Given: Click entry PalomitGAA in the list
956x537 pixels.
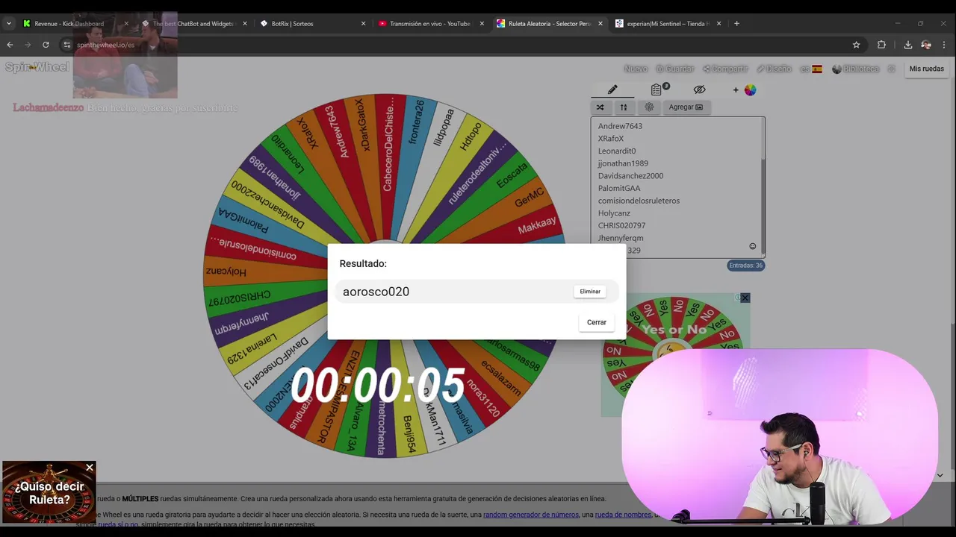Looking at the screenshot, I should [619, 188].
